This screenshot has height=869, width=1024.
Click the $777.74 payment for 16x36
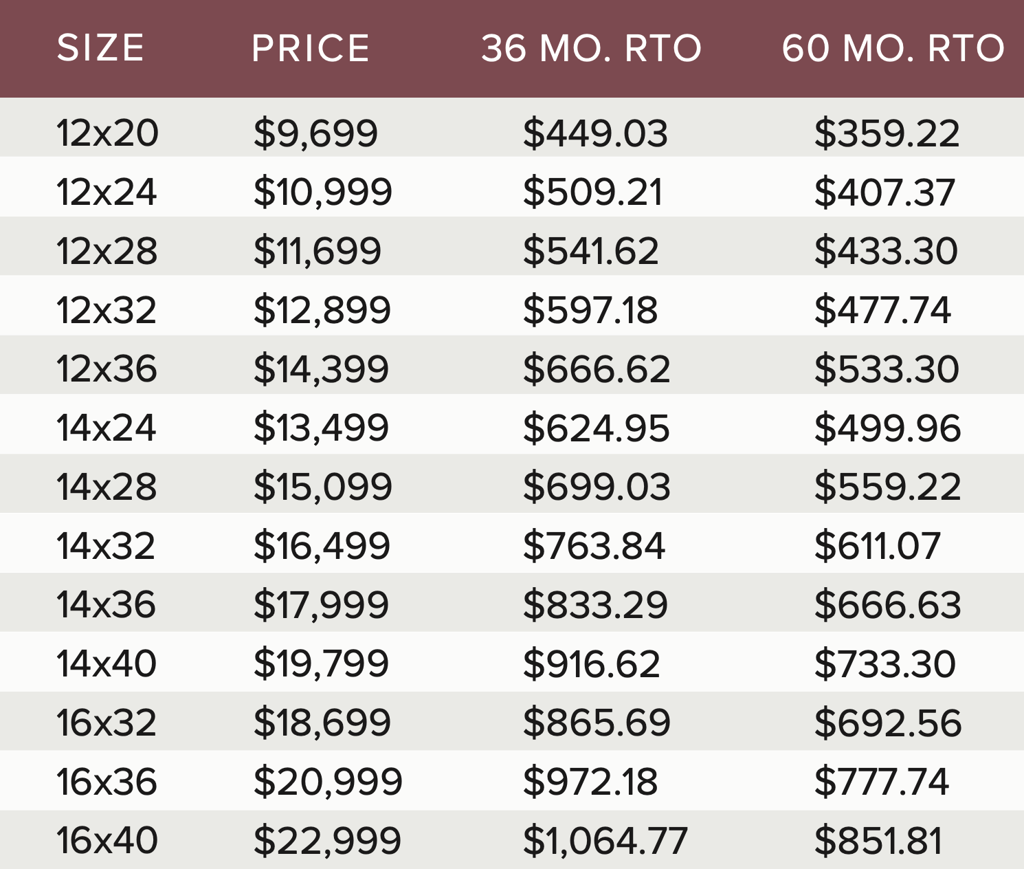881,782
